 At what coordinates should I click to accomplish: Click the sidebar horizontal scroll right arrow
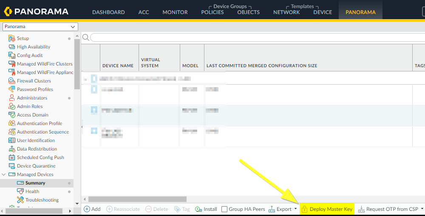(70, 211)
